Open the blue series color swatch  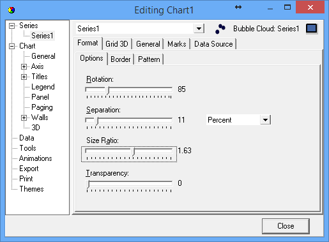(312, 29)
